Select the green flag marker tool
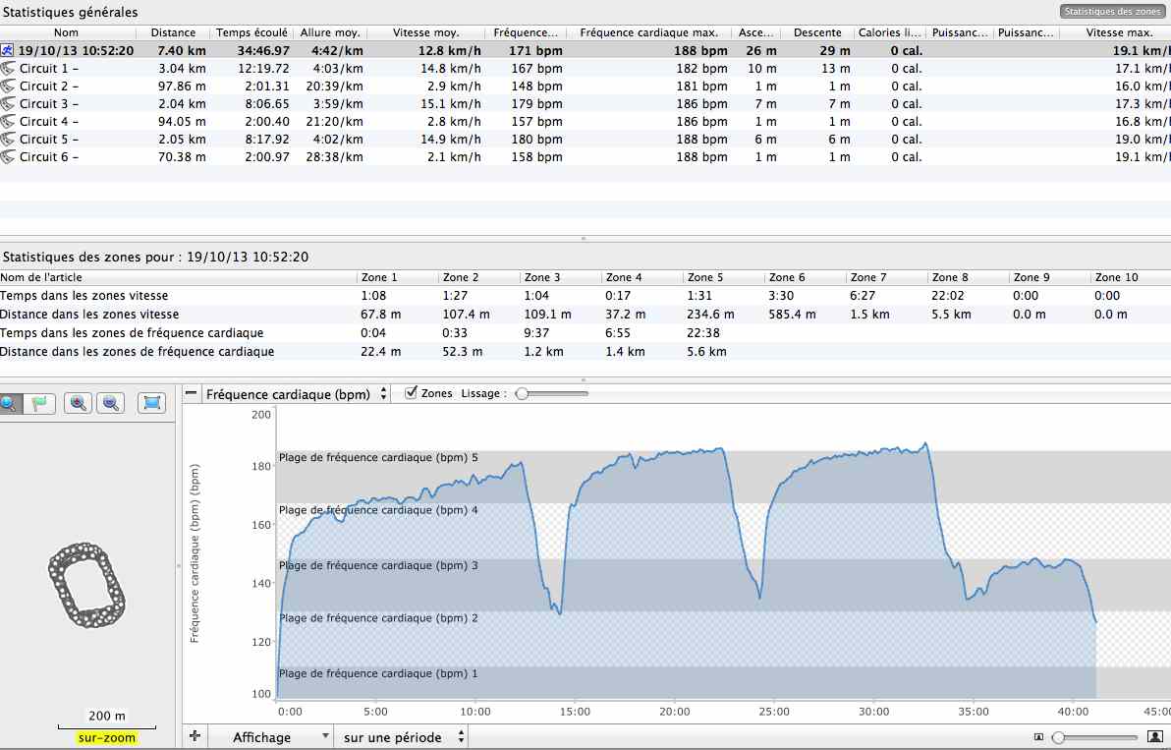 39,403
